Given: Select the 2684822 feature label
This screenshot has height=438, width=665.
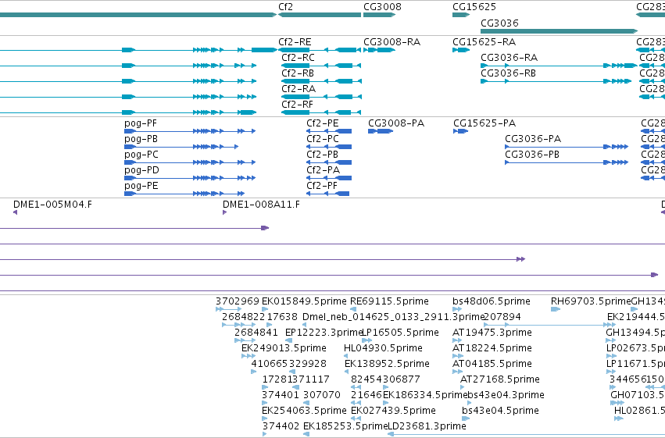Looking at the screenshot, I should click(244, 317).
